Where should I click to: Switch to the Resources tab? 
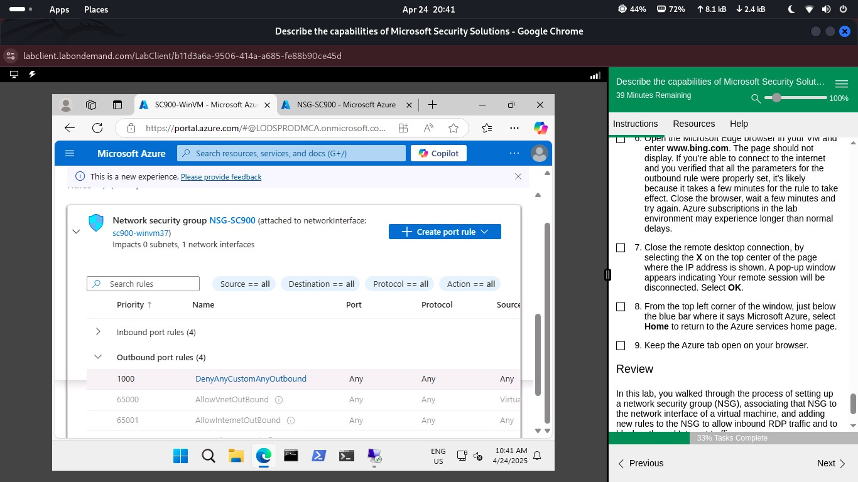pos(693,124)
